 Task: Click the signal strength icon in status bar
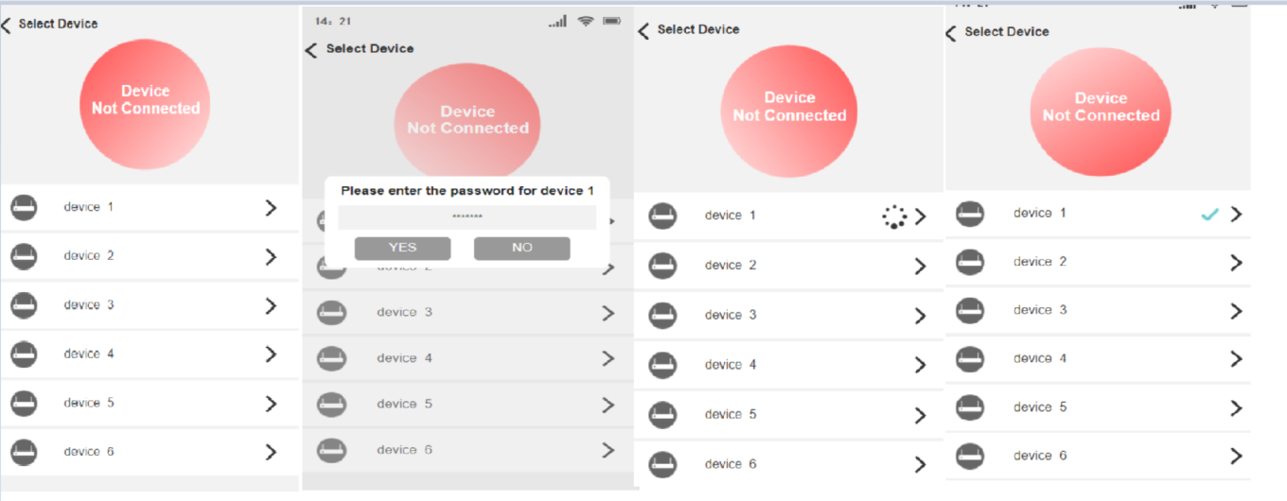557,21
